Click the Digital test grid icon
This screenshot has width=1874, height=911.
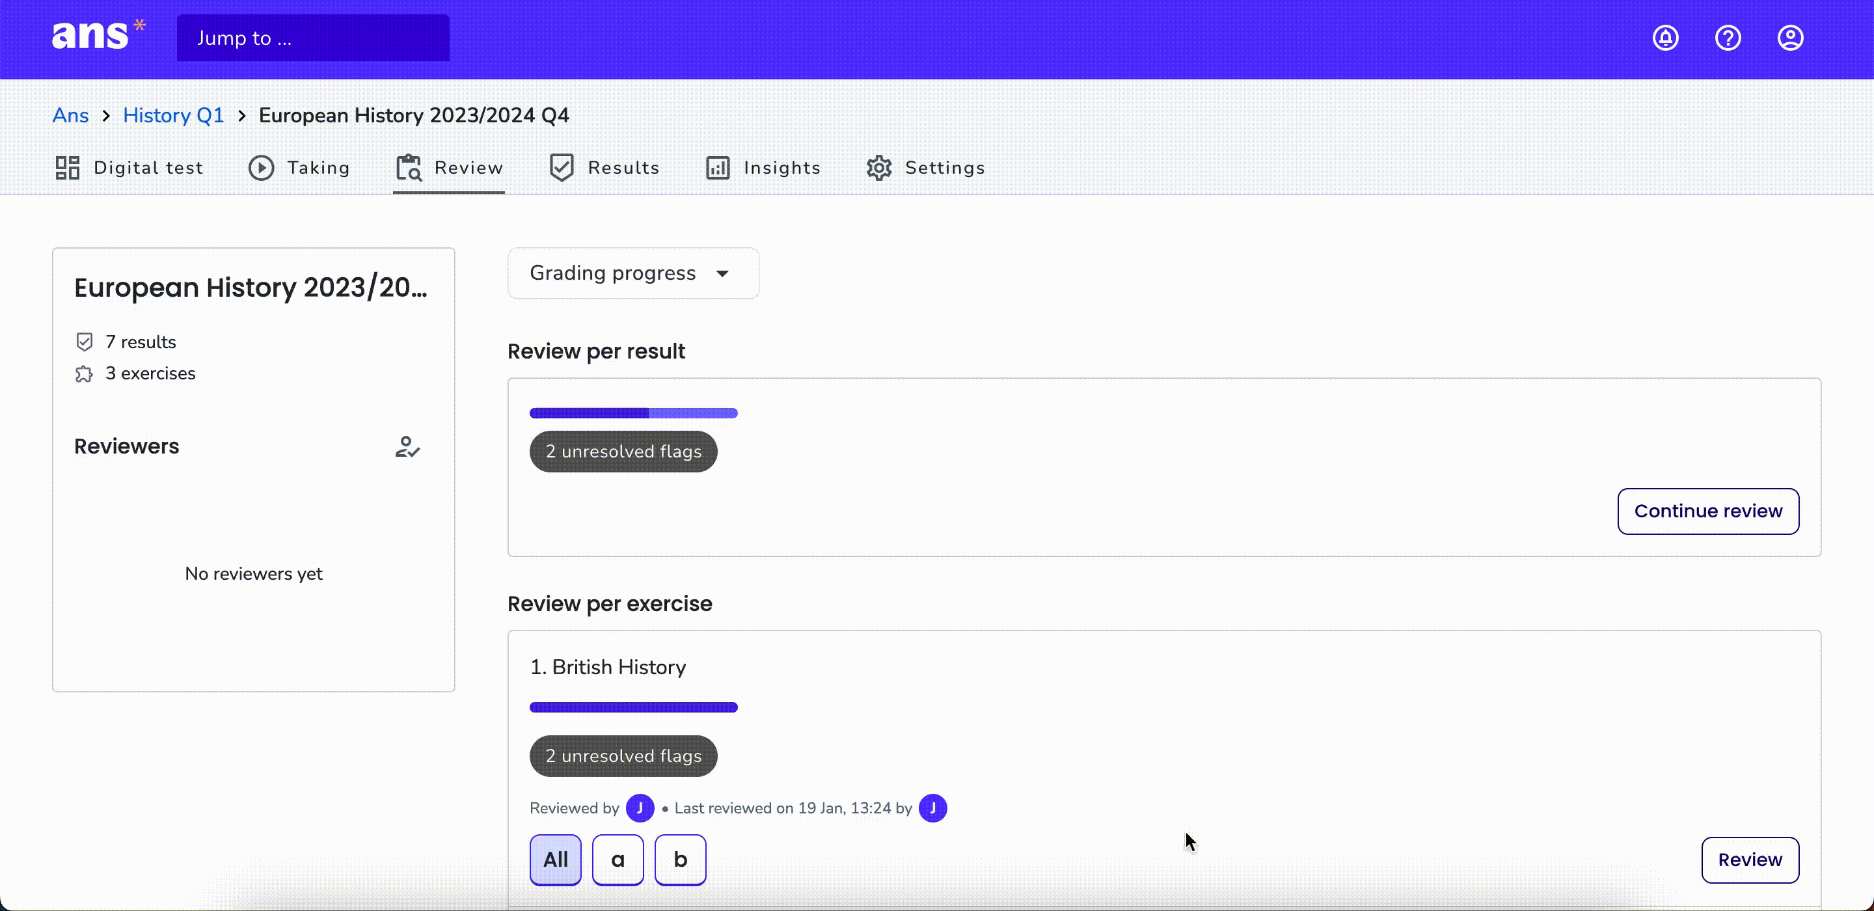click(68, 167)
